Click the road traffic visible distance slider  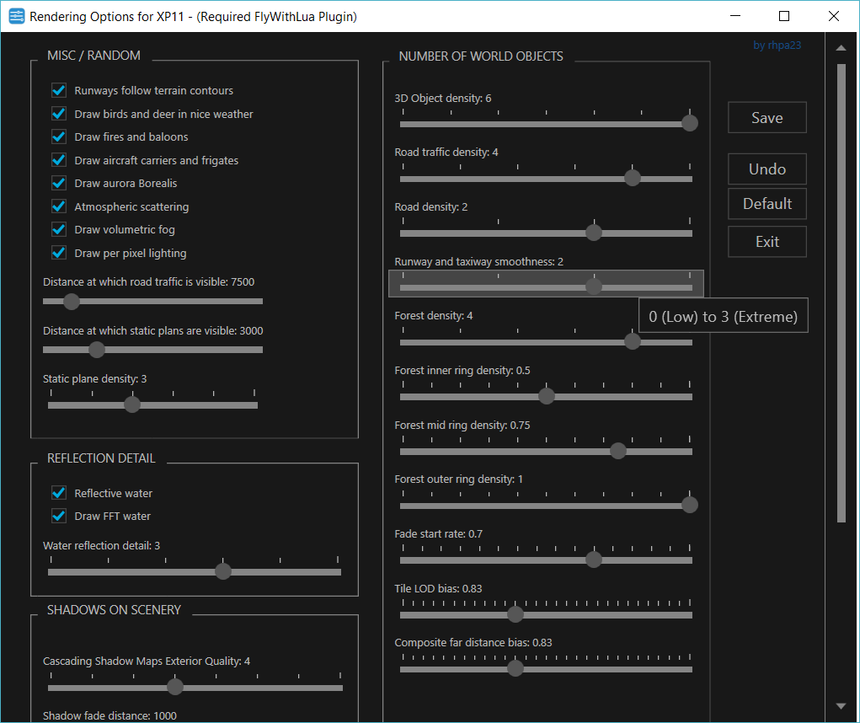pyautogui.click(x=152, y=301)
